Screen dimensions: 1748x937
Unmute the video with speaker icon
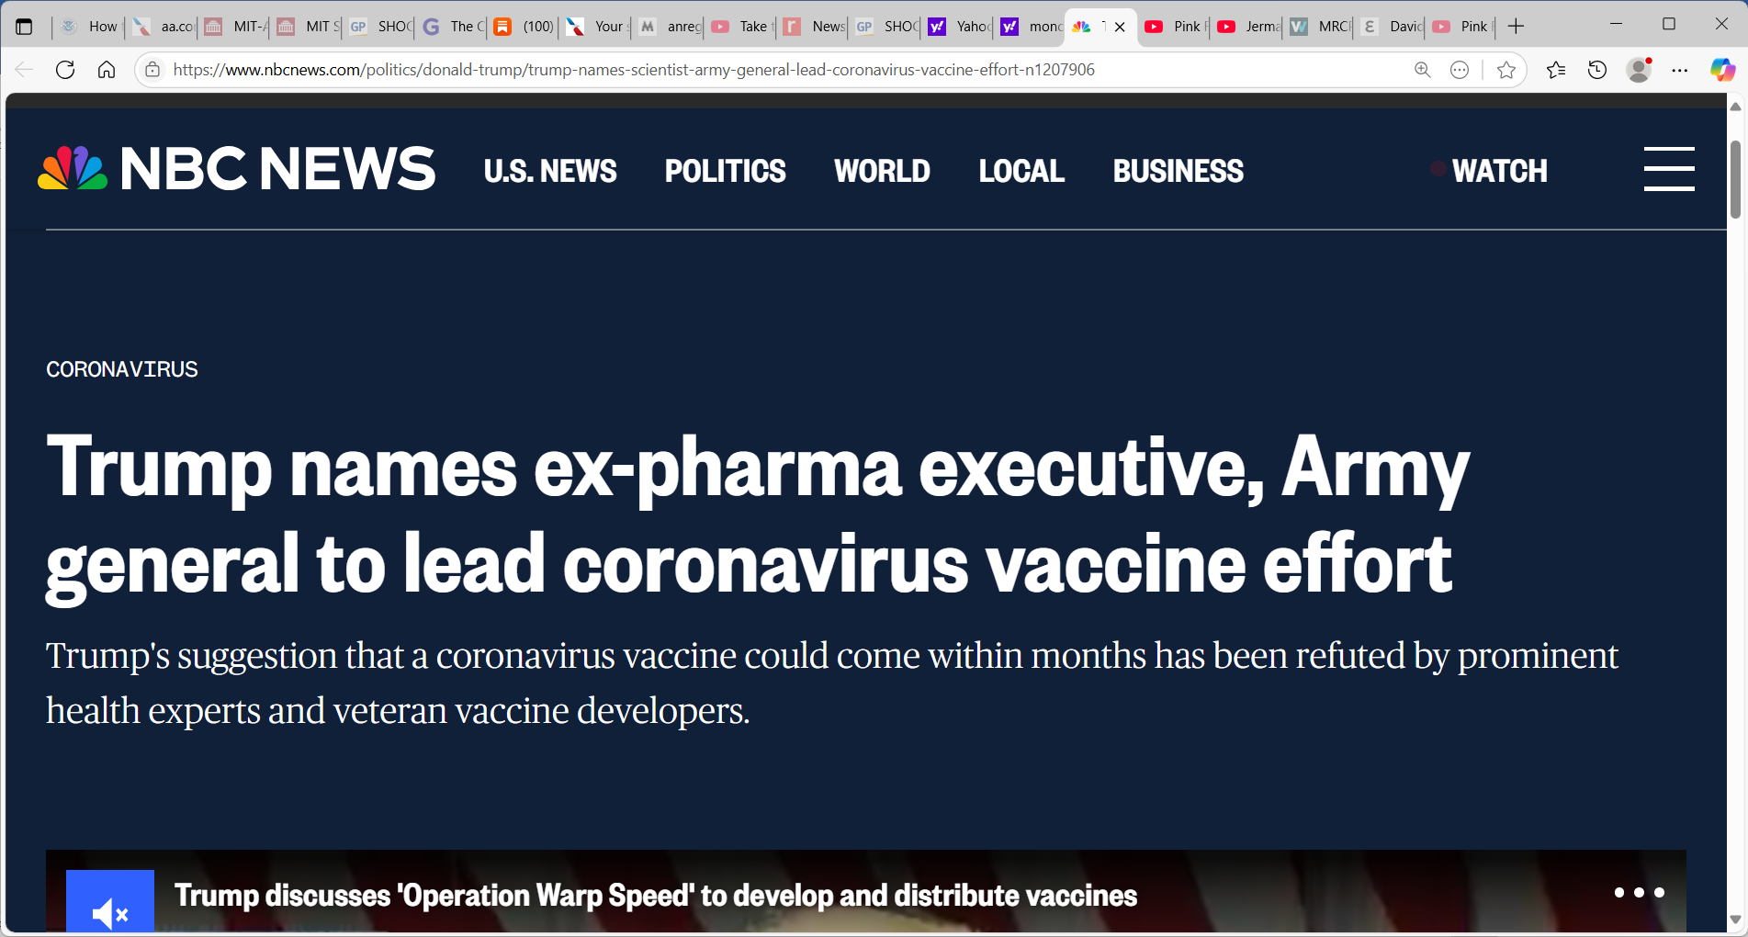tap(110, 903)
